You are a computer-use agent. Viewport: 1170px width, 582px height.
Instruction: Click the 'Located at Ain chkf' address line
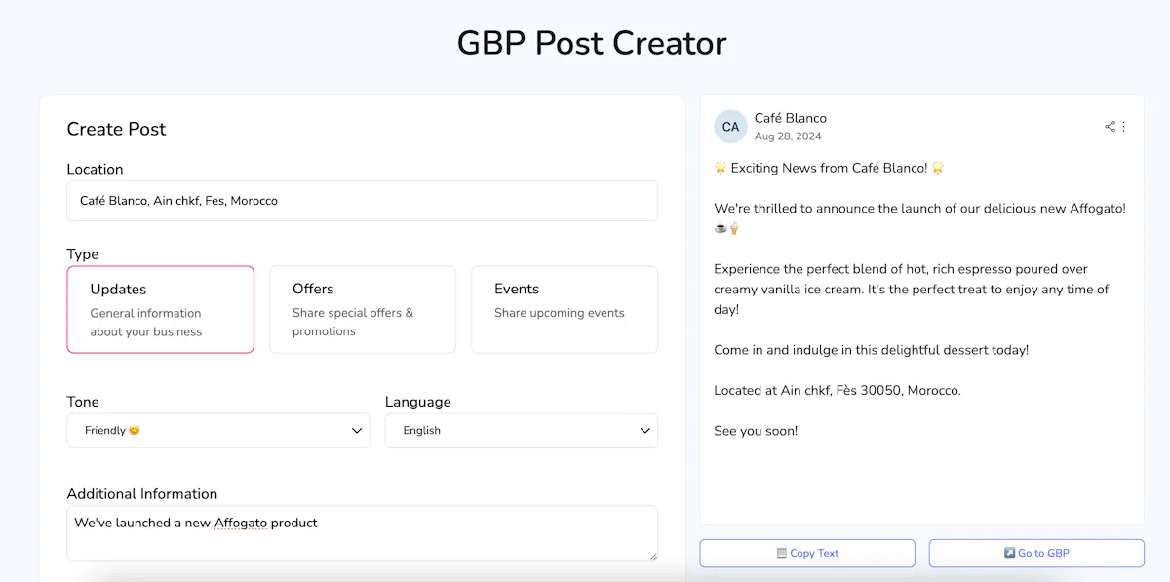(x=838, y=390)
